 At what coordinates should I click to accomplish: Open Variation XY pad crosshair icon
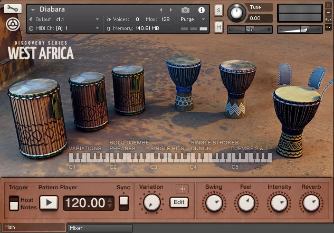[x=182, y=189]
